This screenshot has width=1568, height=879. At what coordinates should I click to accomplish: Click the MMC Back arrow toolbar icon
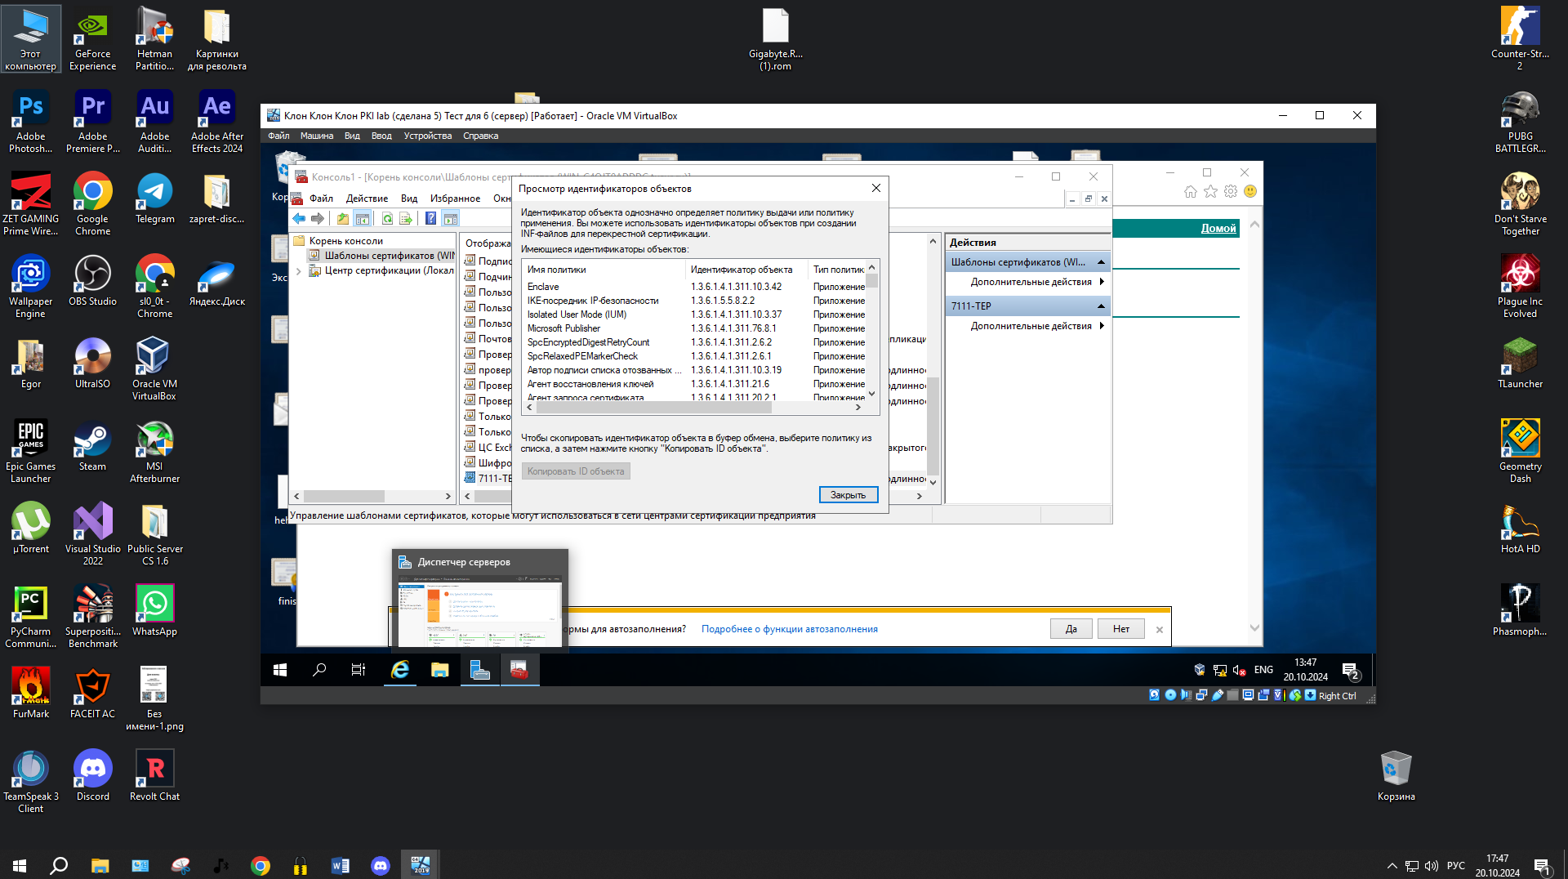(299, 219)
